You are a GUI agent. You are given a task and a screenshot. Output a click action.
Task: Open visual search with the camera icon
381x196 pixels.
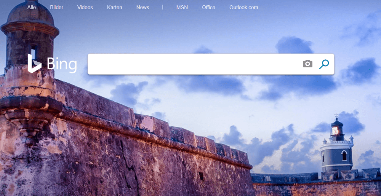pyautogui.click(x=307, y=64)
